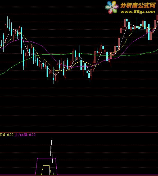Click the 买点 indicator label
The image size is (158, 176).
click(x=6, y=135)
